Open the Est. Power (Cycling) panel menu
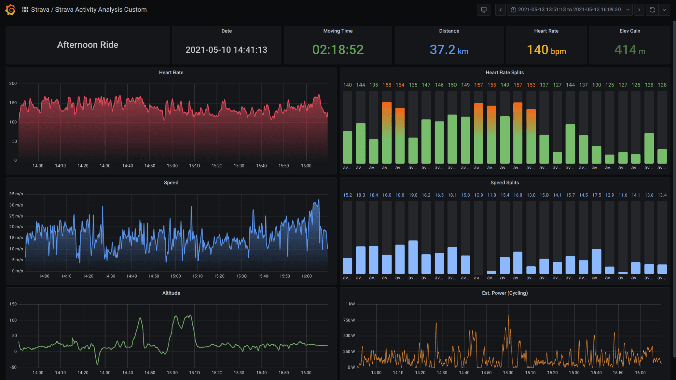The height and width of the screenshot is (380, 676). 505,293
